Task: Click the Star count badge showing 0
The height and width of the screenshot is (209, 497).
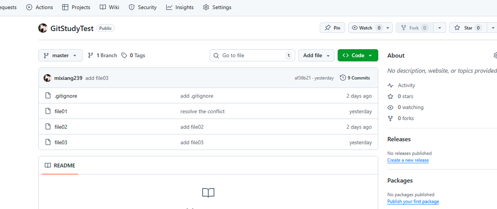Action: (478, 28)
